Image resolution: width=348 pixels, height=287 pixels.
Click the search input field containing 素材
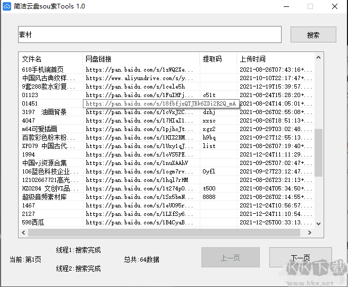149,34
